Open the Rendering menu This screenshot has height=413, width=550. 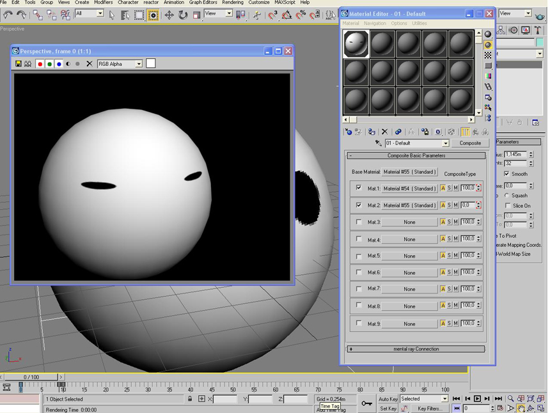pyautogui.click(x=232, y=3)
